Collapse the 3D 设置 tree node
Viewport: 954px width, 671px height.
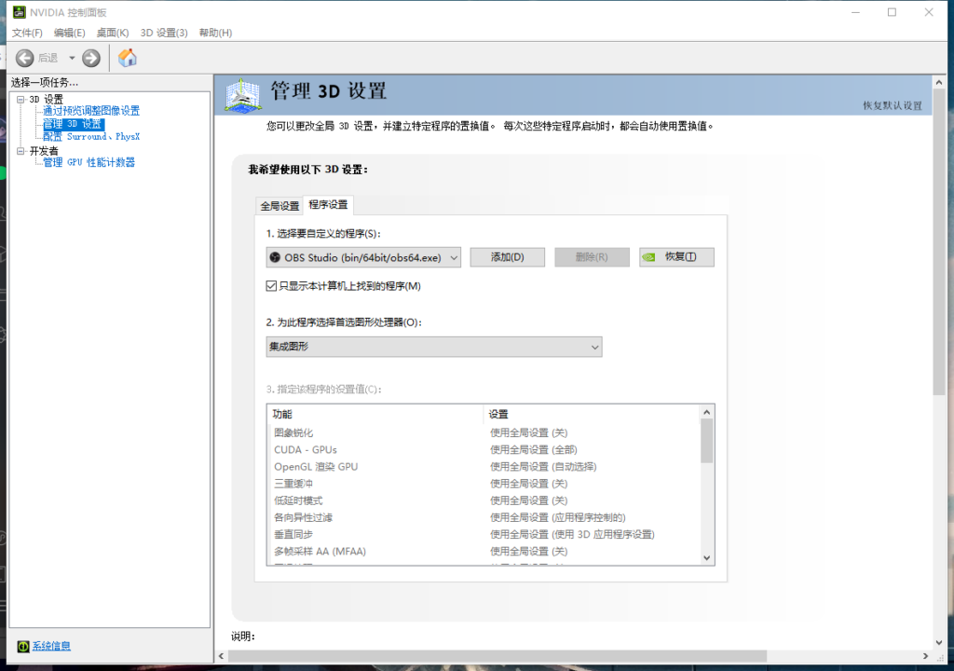[x=20, y=99]
